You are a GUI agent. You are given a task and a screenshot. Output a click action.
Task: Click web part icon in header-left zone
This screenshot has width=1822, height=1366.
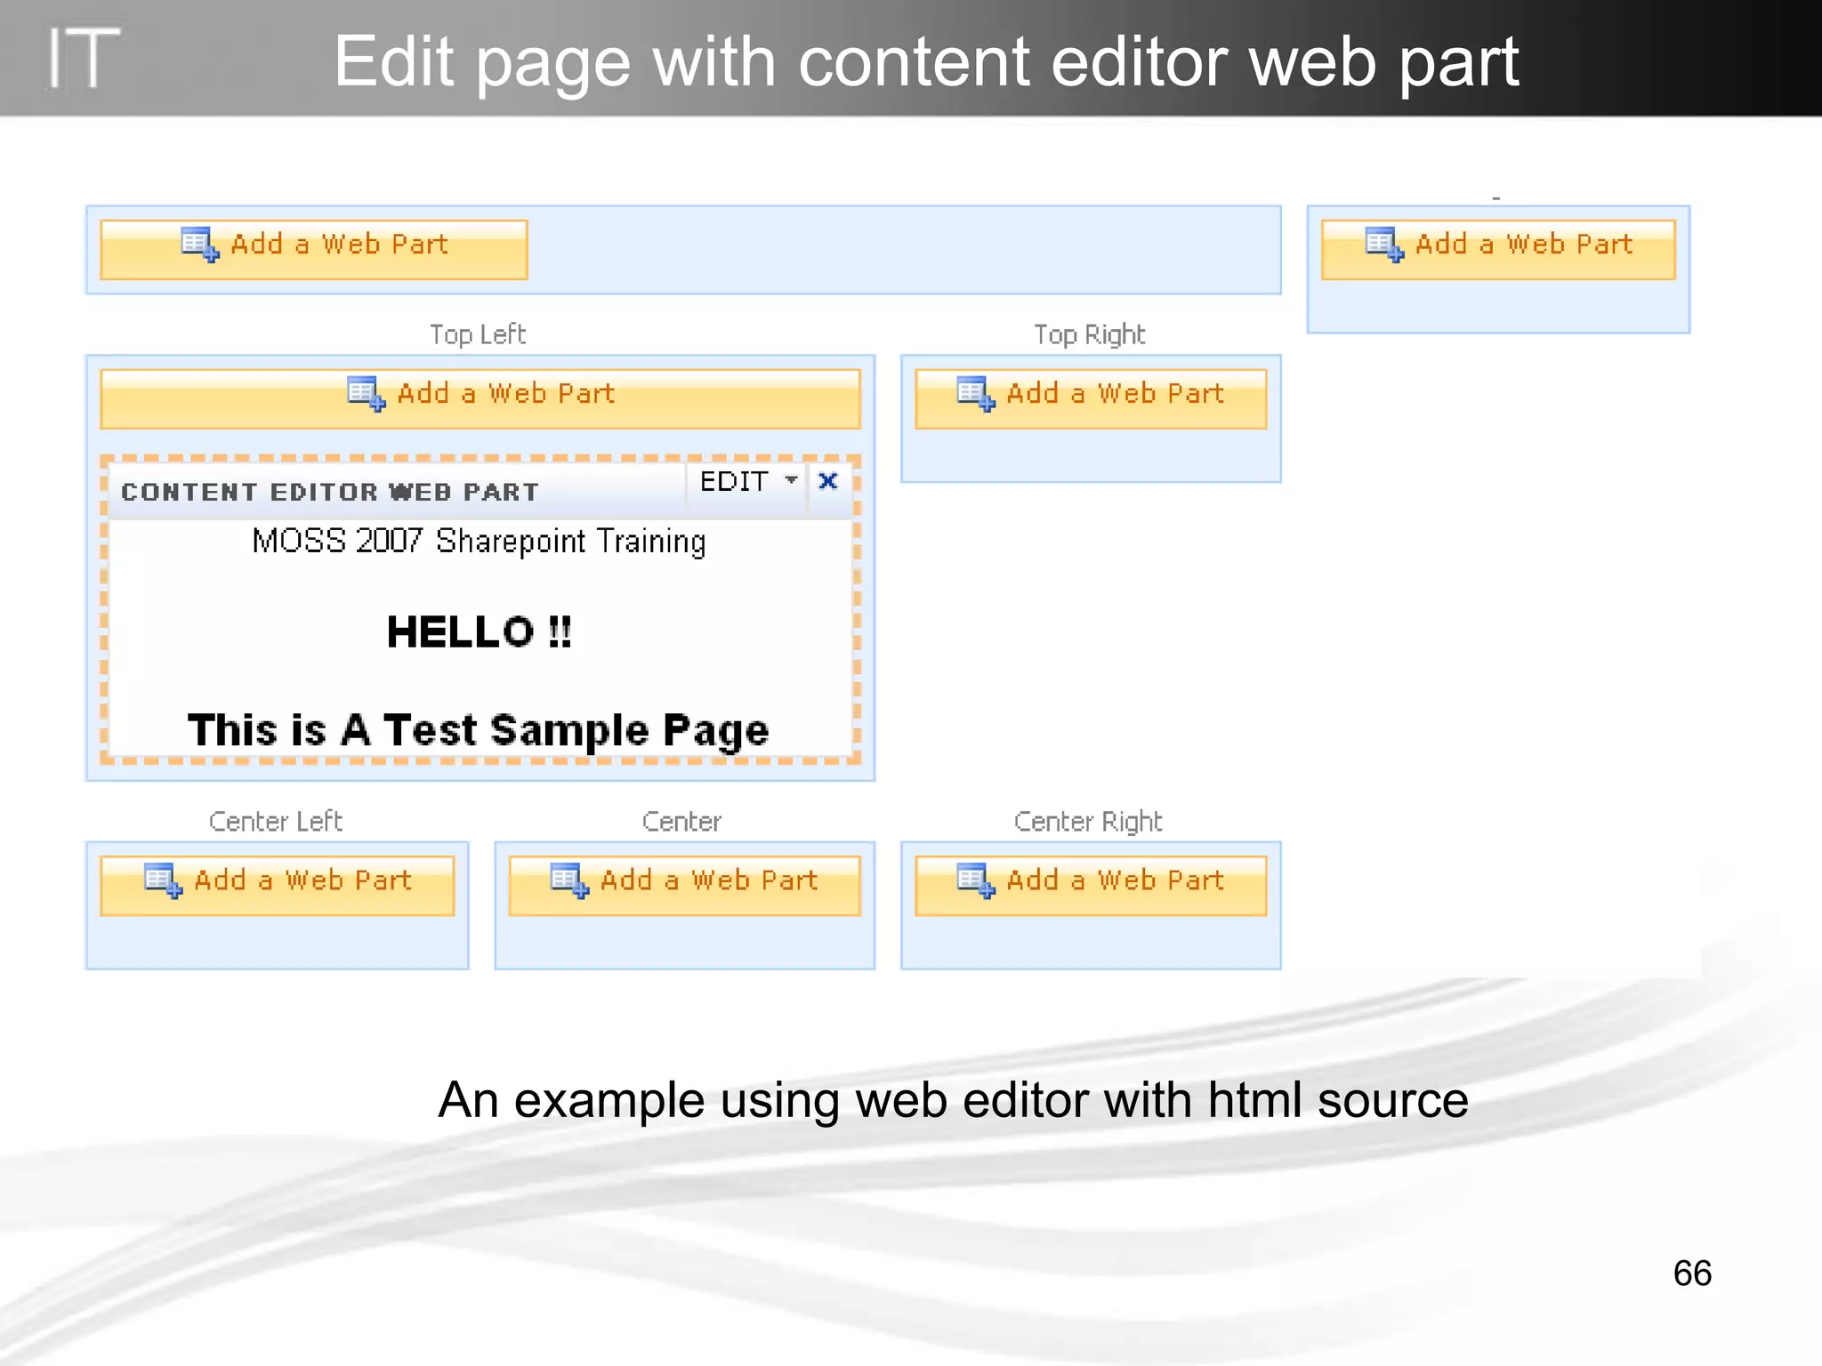click(199, 245)
